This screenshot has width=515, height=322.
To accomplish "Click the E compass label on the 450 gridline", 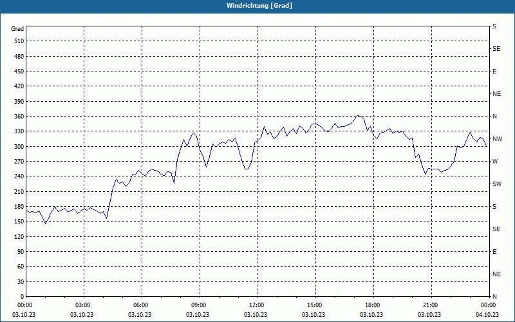I will click(x=494, y=71).
